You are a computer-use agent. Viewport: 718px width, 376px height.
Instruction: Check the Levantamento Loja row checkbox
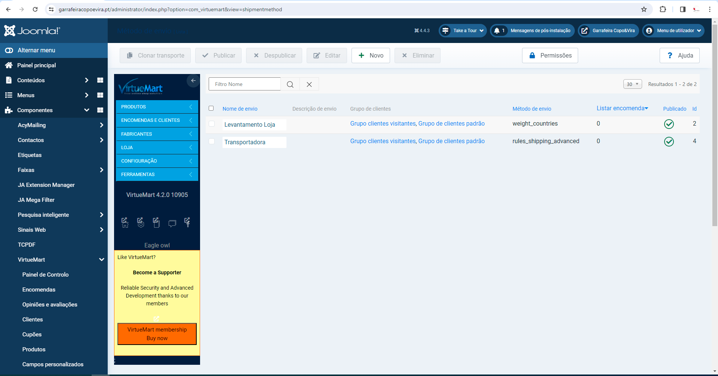[x=212, y=124]
